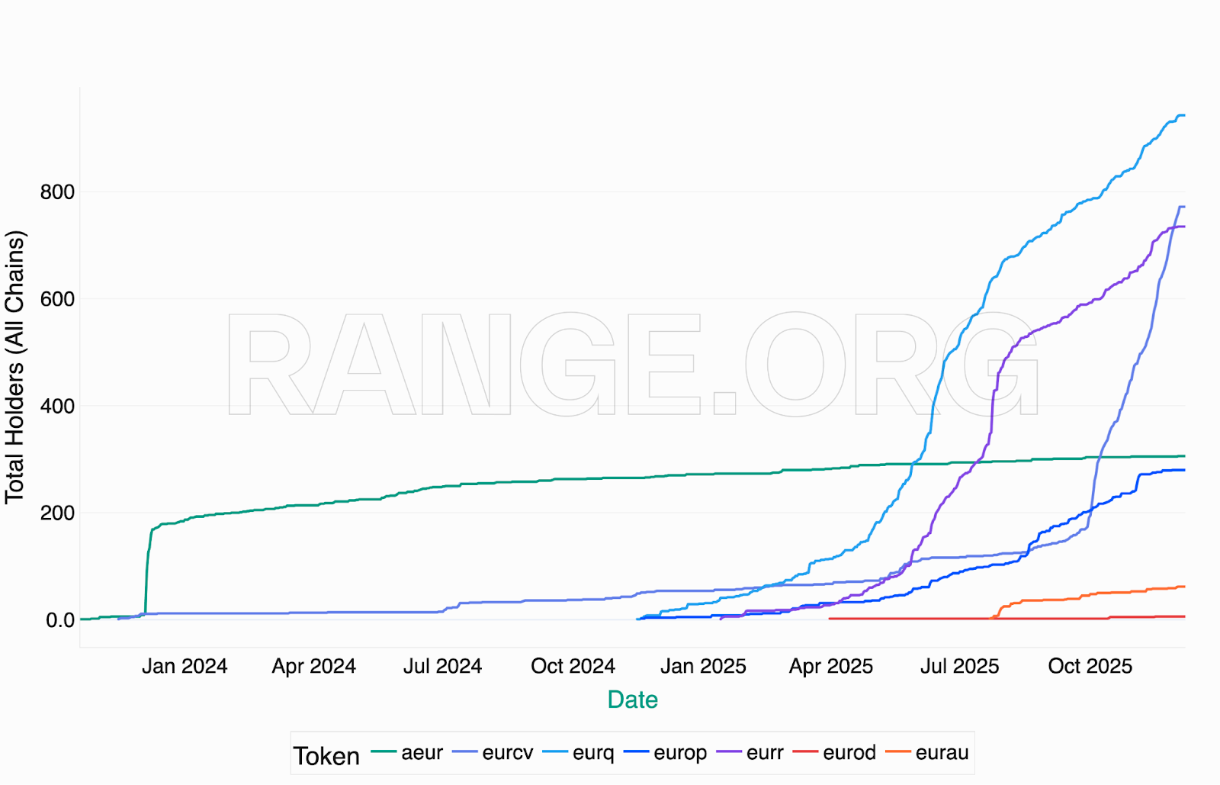Click the Token legend title
This screenshot has width=1220, height=785.
coord(326,756)
